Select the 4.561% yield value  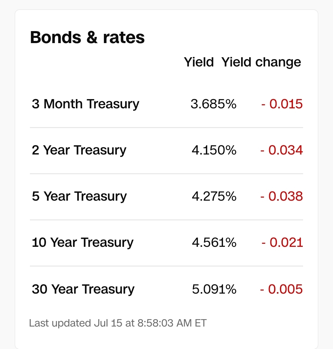click(214, 243)
